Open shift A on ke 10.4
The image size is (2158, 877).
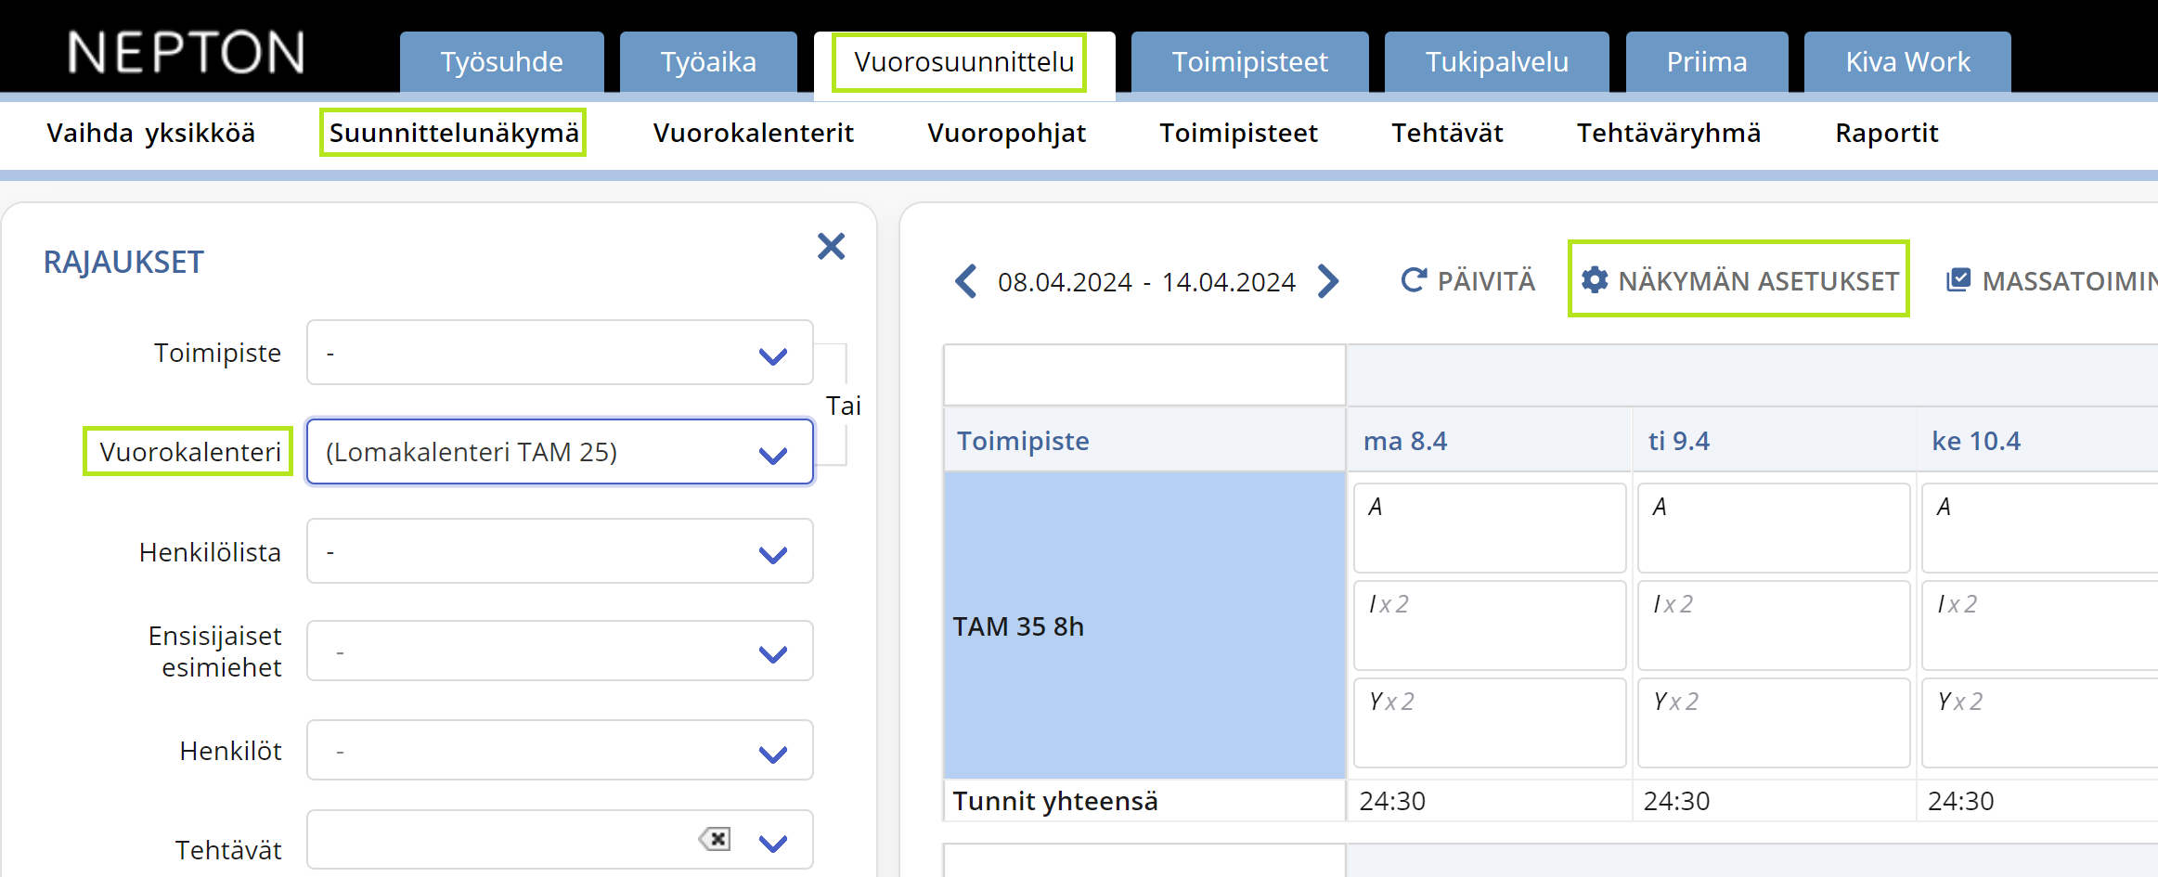point(2040,527)
